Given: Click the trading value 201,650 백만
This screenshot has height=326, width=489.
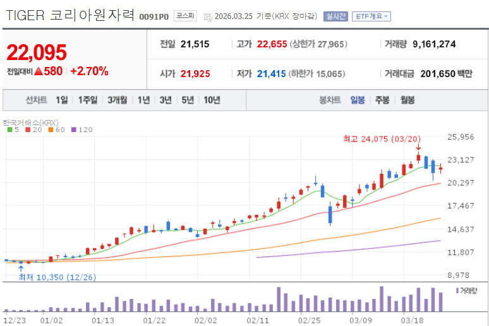Looking at the screenshot, I should click(x=446, y=74).
